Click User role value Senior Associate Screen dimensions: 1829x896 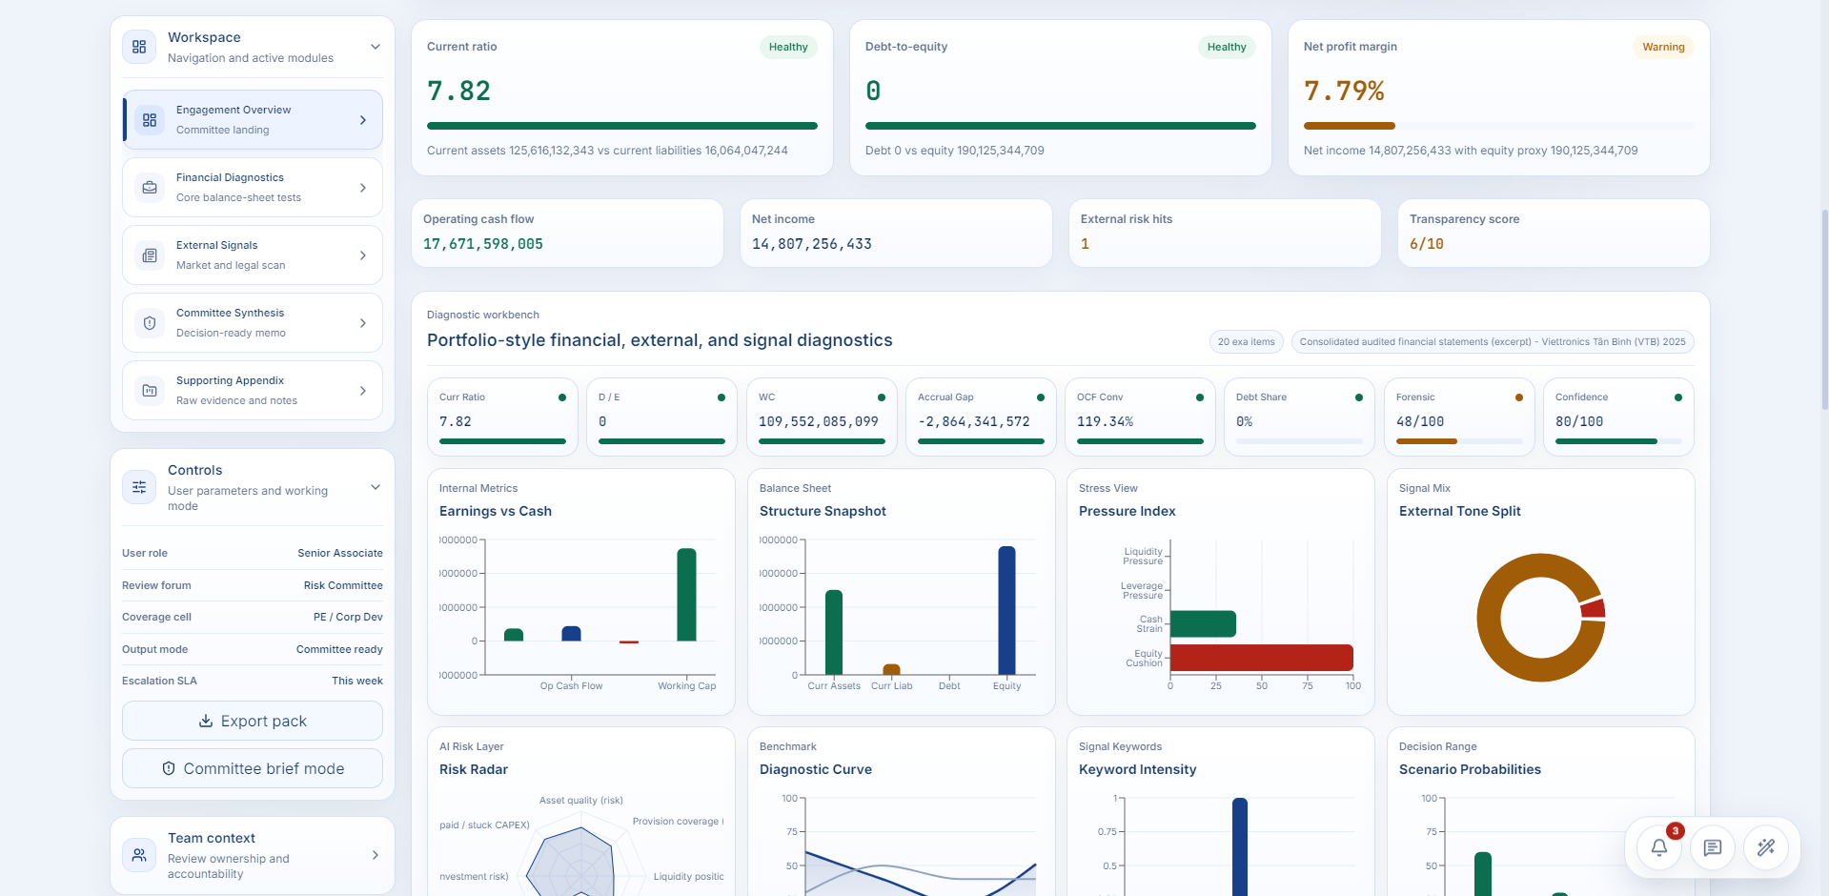pos(340,553)
